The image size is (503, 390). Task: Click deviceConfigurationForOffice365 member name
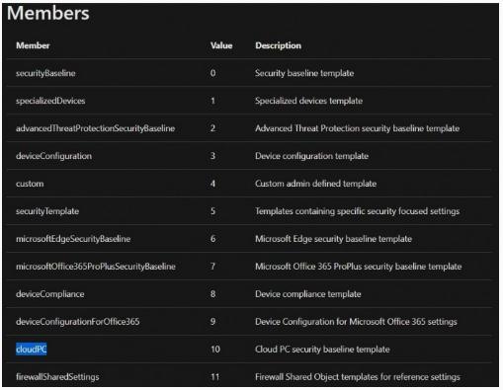pyautogui.click(x=78, y=322)
